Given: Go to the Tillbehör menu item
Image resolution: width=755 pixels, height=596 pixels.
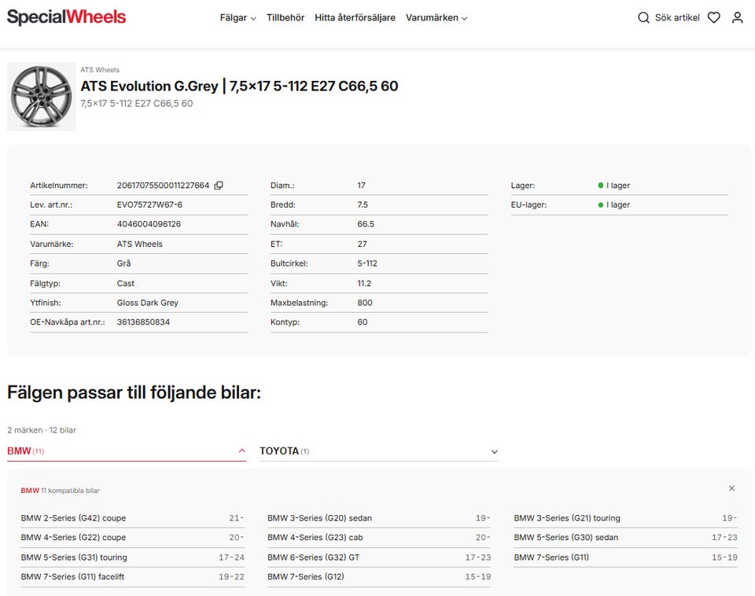Looking at the screenshot, I should (x=285, y=18).
